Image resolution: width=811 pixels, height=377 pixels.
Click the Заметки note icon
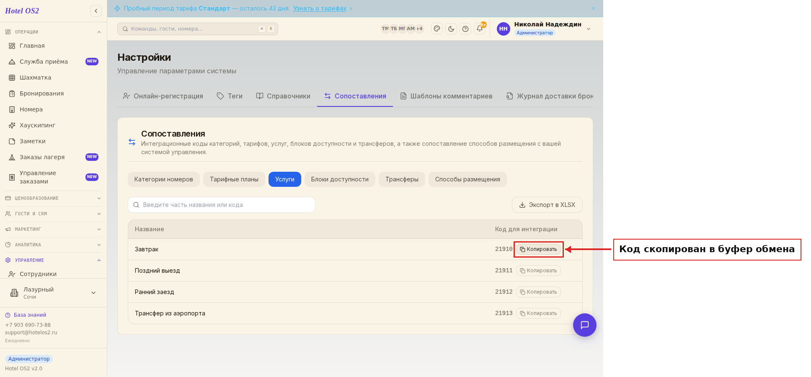point(12,141)
